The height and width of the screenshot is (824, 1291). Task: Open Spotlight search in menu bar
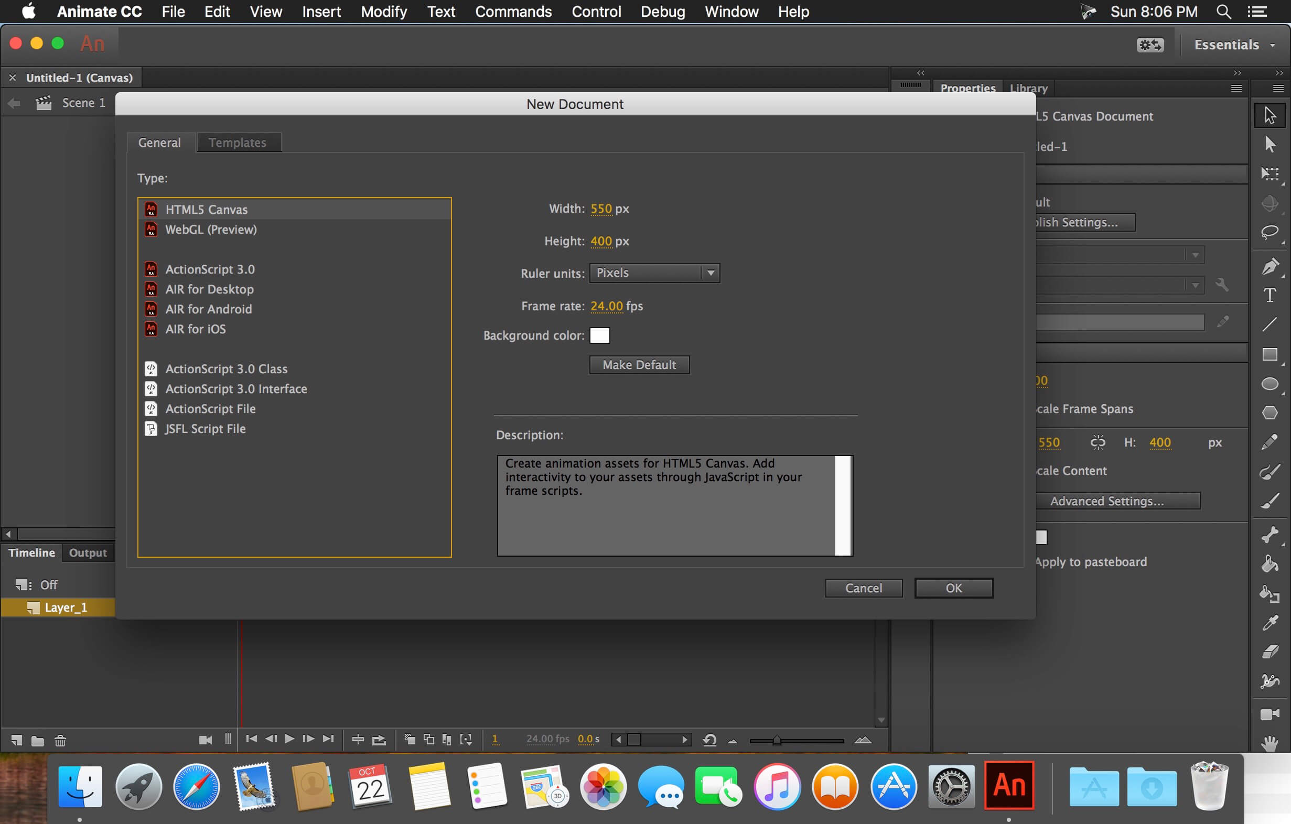click(x=1223, y=11)
